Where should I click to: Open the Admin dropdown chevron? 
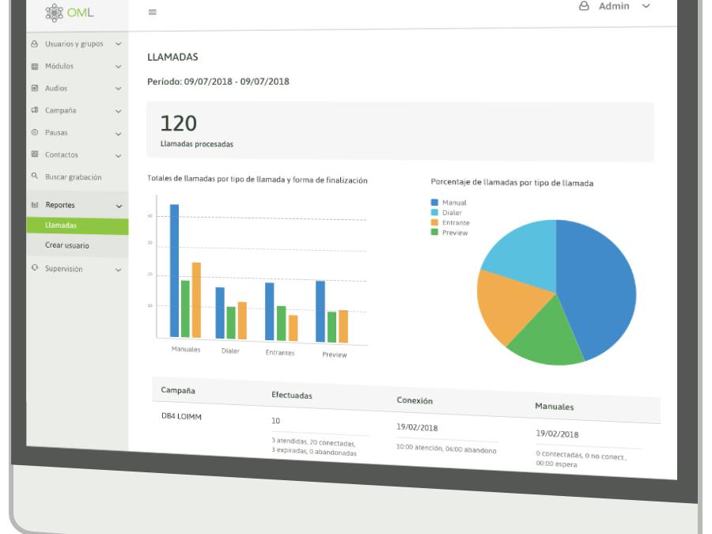coord(646,6)
